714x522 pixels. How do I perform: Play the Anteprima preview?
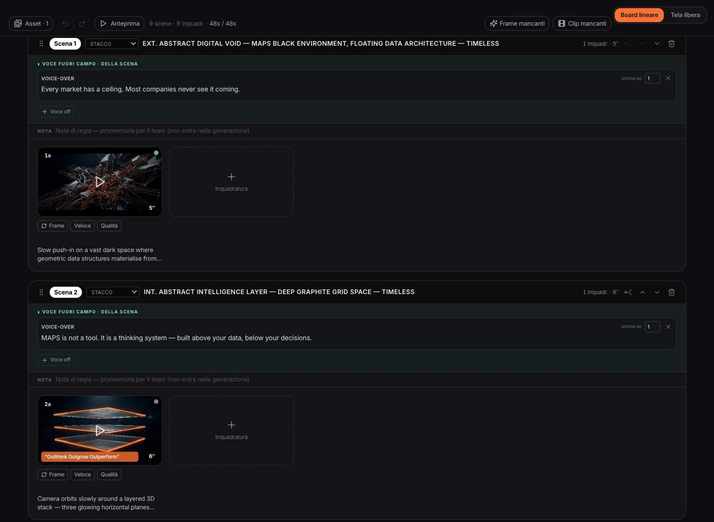(x=120, y=23)
